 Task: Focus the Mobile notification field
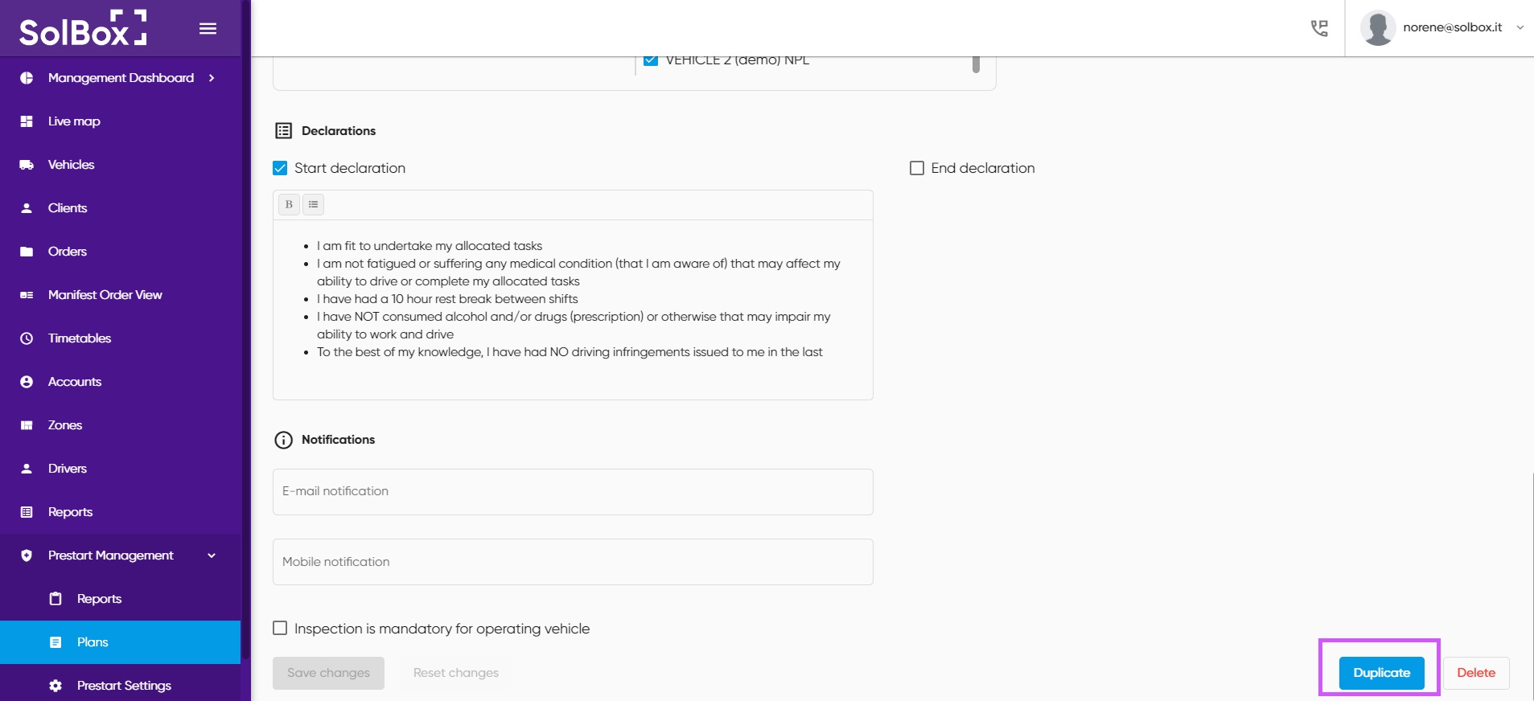[x=573, y=562]
